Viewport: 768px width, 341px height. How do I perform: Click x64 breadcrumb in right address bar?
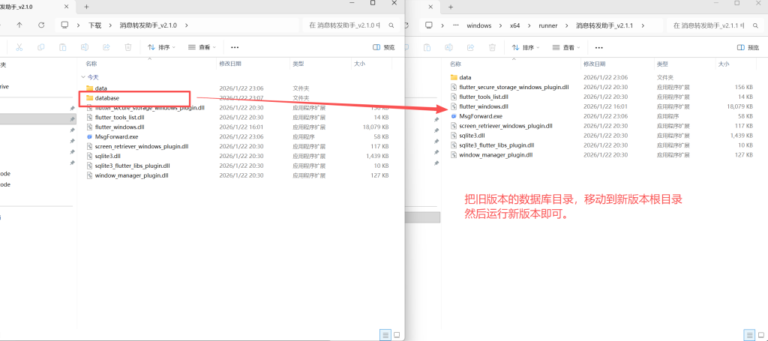(514, 25)
